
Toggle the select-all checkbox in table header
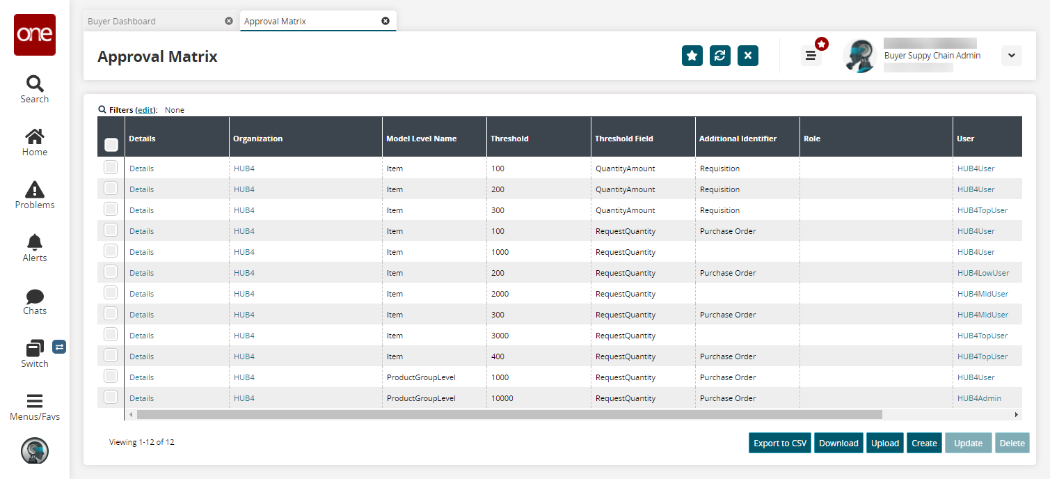pos(111,145)
